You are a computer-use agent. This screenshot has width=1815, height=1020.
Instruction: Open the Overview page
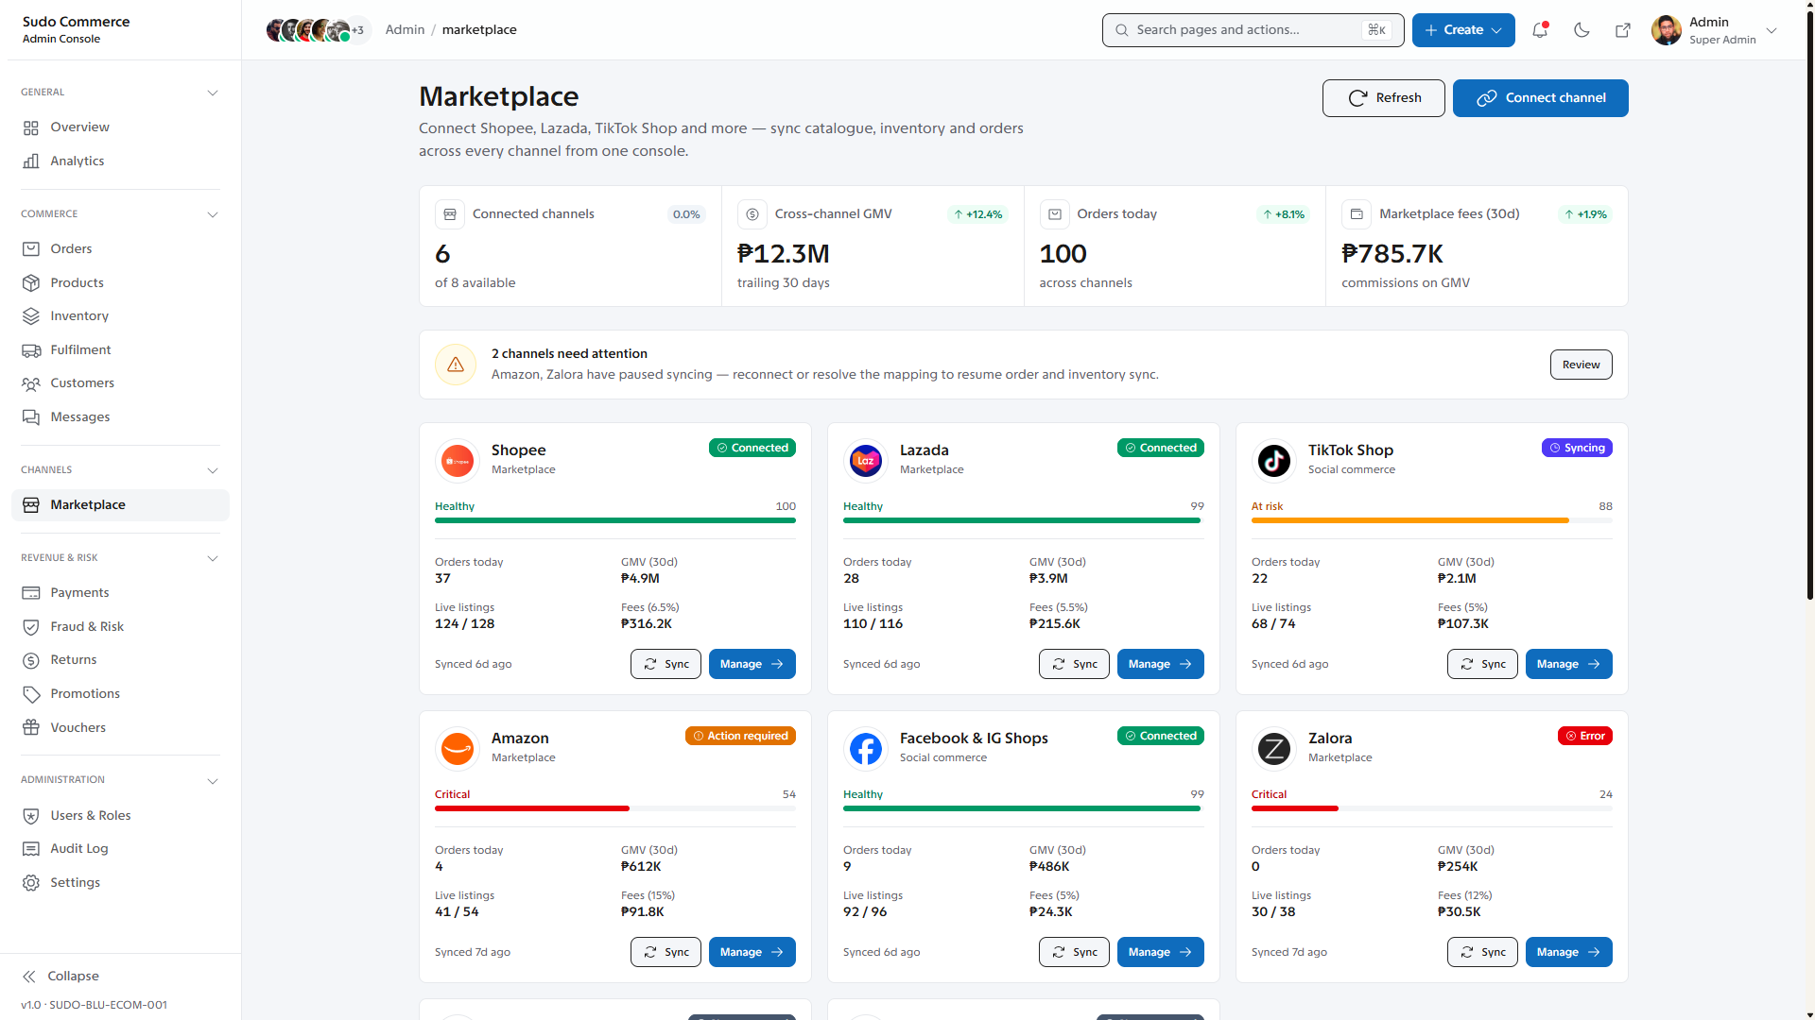pos(120,127)
